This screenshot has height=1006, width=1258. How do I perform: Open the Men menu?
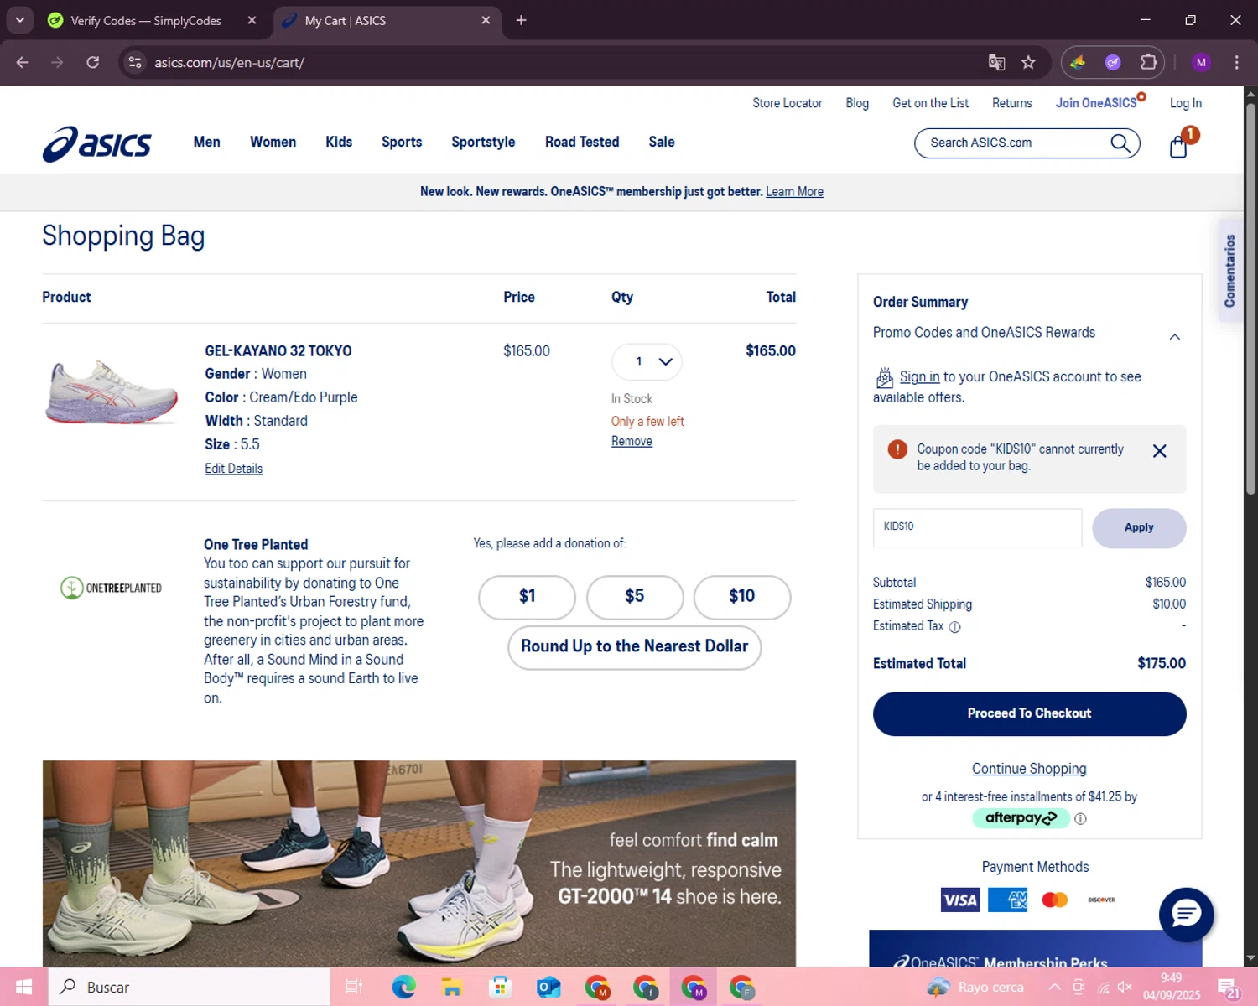[x=206, y=142]
